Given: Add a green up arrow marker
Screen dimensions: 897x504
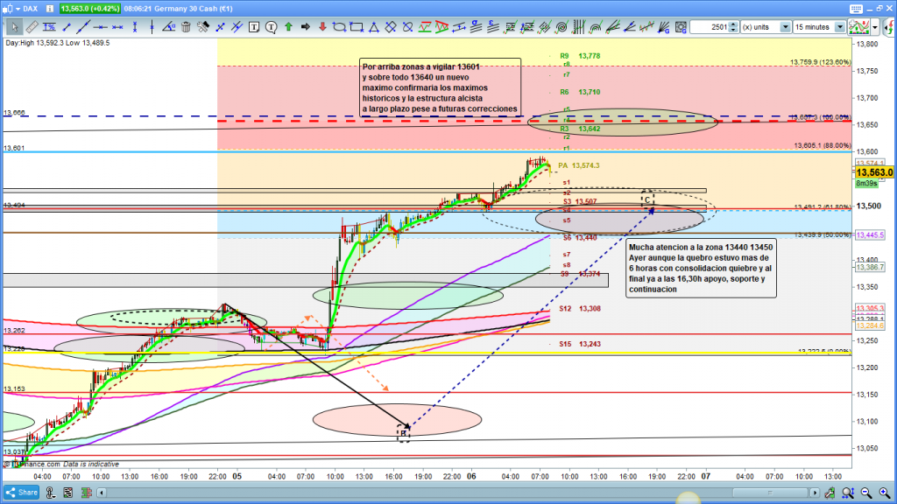Looking at the screenshot, I should (x=288, y=27).
